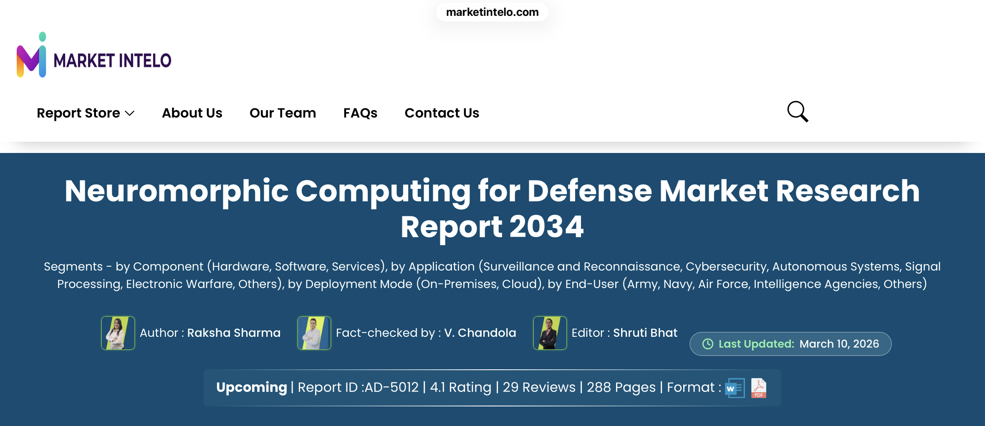Open the Our Team menu item
Image resolution: width=985 pixels, height=426 pixels.
[x=283, y=113]
